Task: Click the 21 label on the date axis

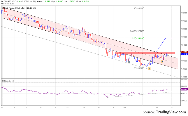Action: click(41, 108)
